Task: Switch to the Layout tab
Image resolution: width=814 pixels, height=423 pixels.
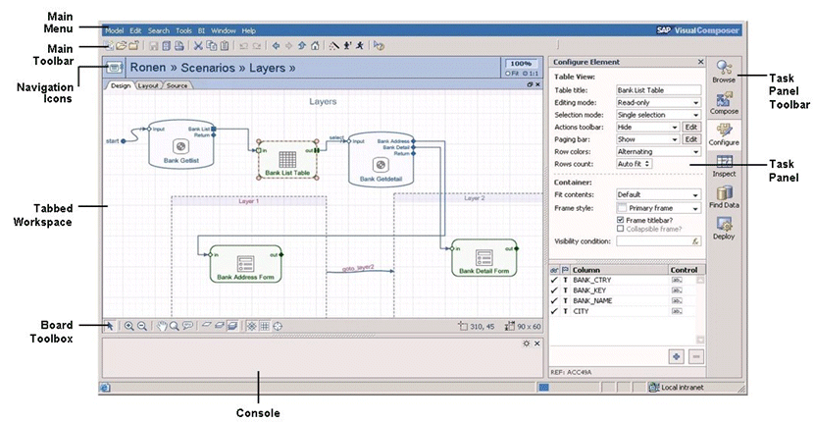Action: pos(148,85)
